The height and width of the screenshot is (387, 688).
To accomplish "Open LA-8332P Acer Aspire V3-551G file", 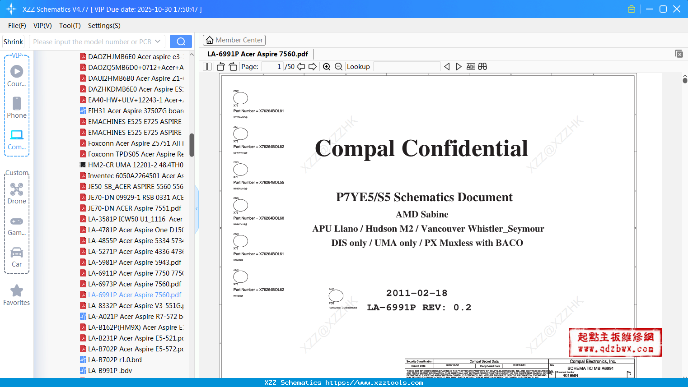I will (x=132, y=306).
